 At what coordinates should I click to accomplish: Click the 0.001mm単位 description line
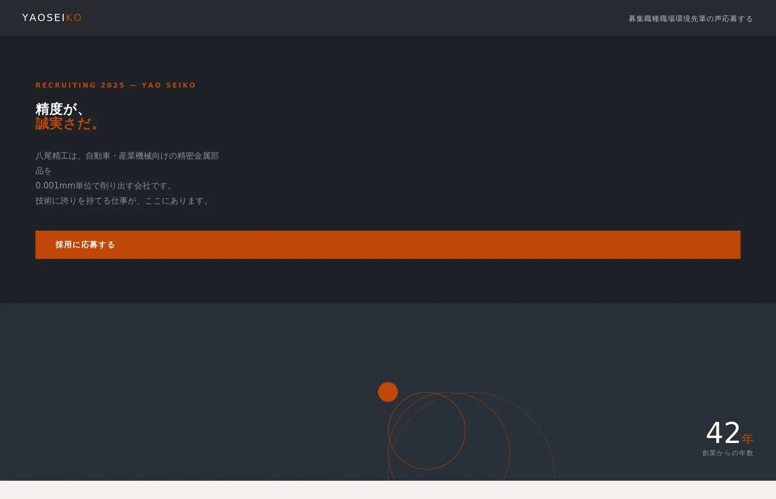pos(104,186)
